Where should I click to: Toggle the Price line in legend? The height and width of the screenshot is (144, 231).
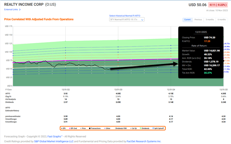pyautogui.click(x=83, y=128)
